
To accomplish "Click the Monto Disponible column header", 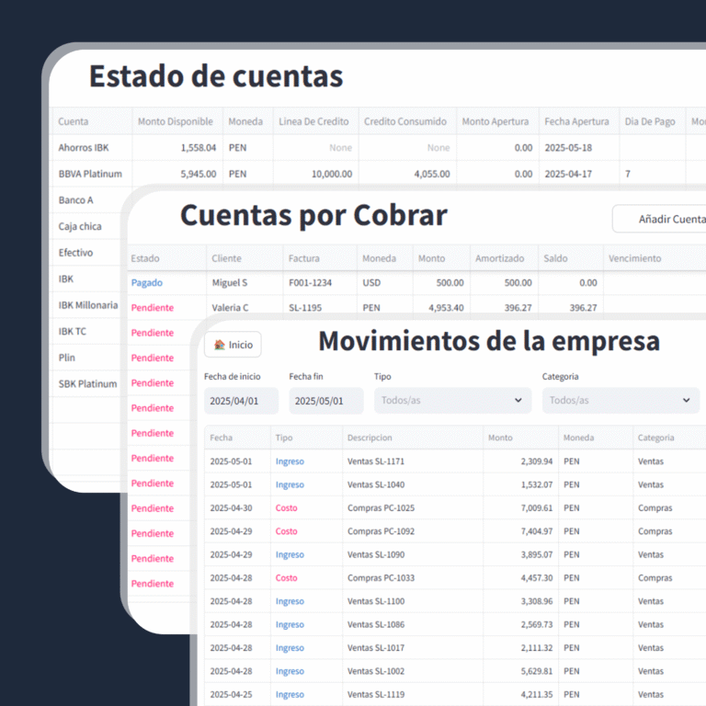I will (x=176, y=121).
